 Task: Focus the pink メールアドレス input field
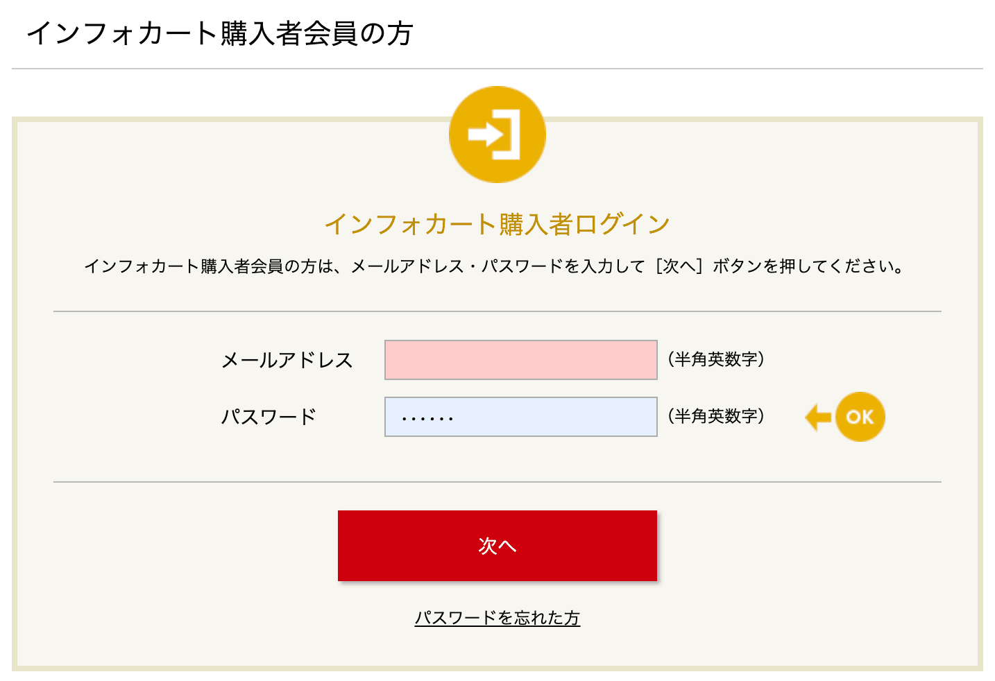pos(520,360)
